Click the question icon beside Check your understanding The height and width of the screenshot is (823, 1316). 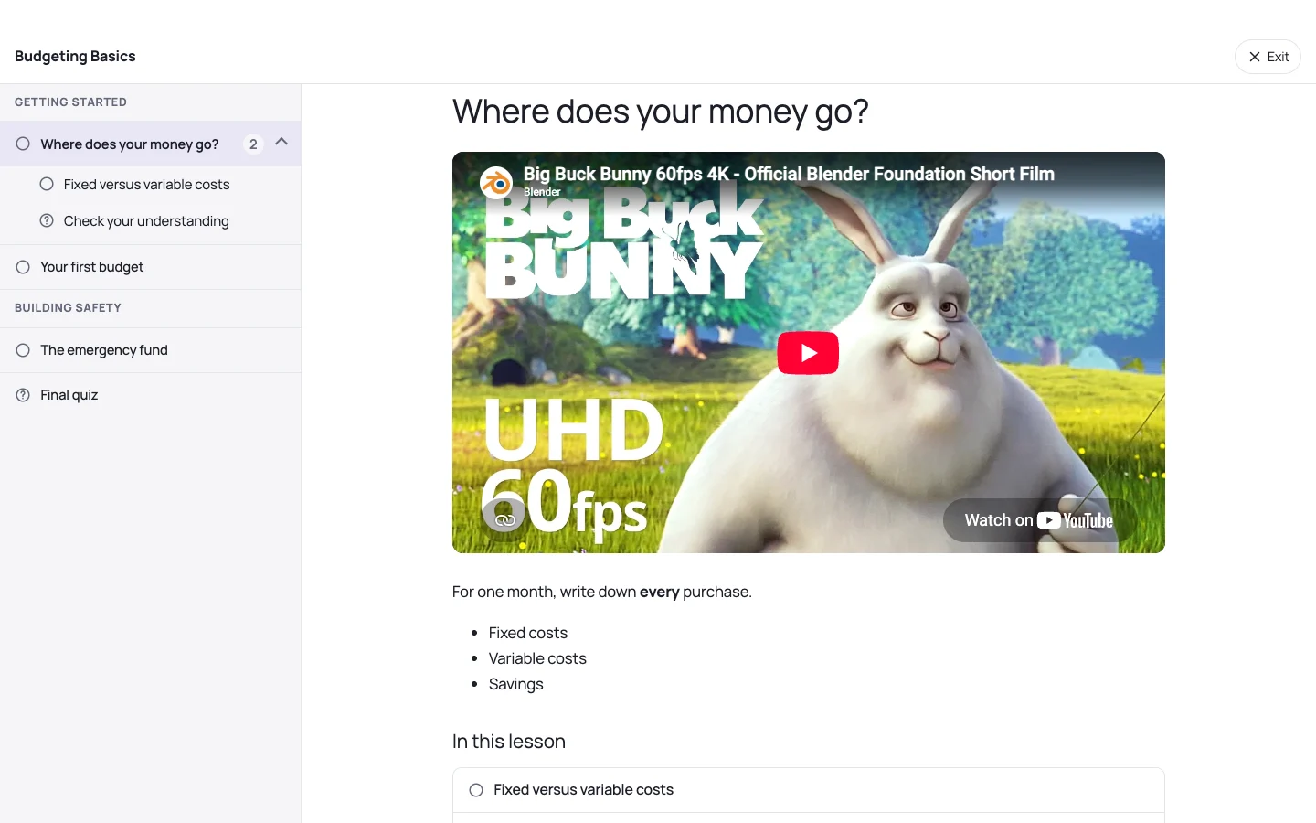(47, 220)
